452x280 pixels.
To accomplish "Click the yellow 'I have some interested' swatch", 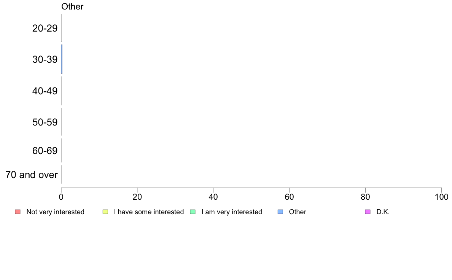I will tap(105, 212).
